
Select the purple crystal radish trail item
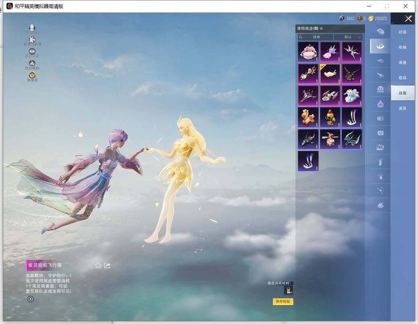pos(330,52)
